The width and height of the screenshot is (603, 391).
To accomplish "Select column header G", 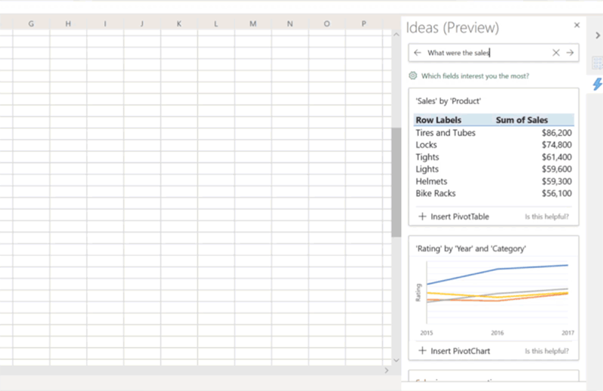I will point(31,24).
